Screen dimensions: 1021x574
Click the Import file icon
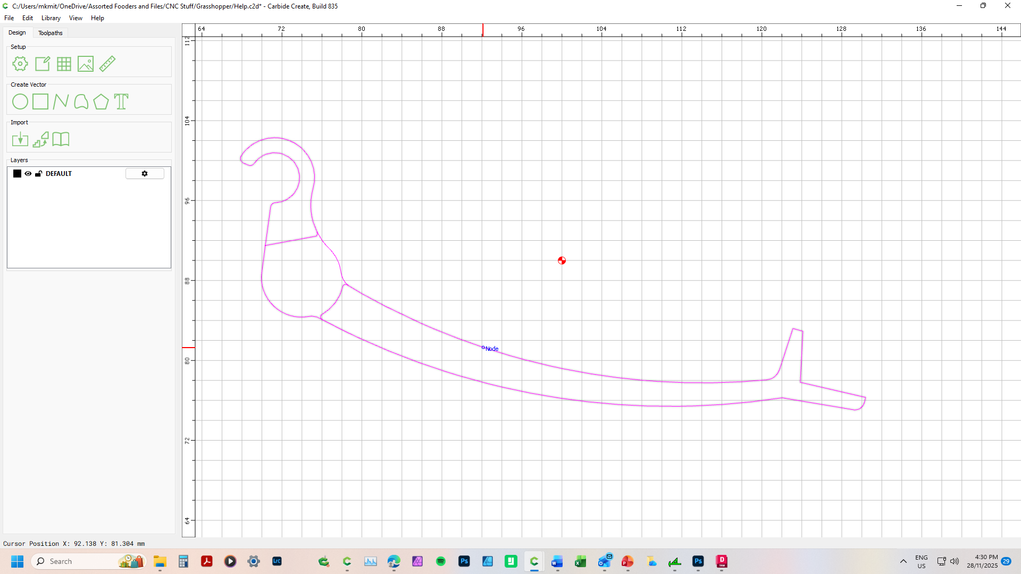[x=20, y=139]
